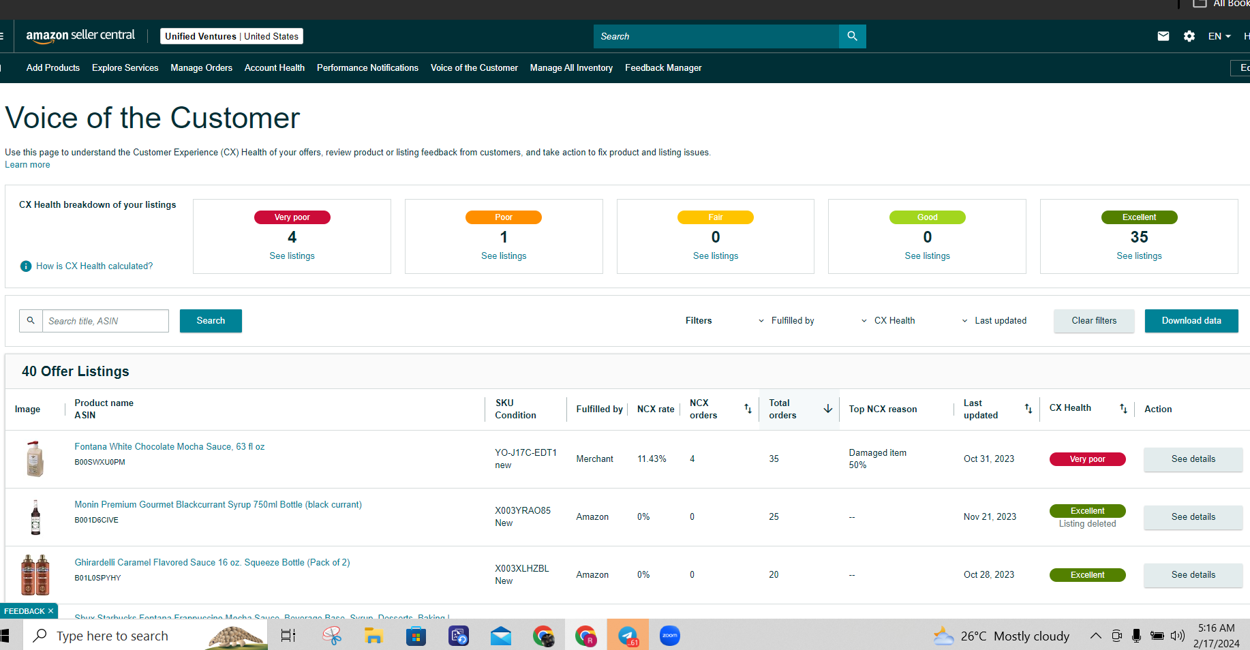
Task: Open Microsoft Store from the taskbar
Action: pyautogui.click(x=416, y=636)
